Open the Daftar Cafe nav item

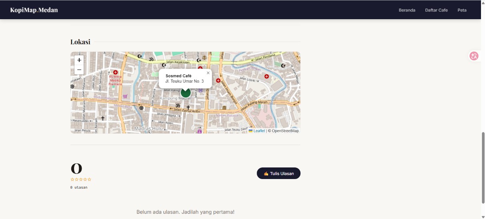[436, 10]
